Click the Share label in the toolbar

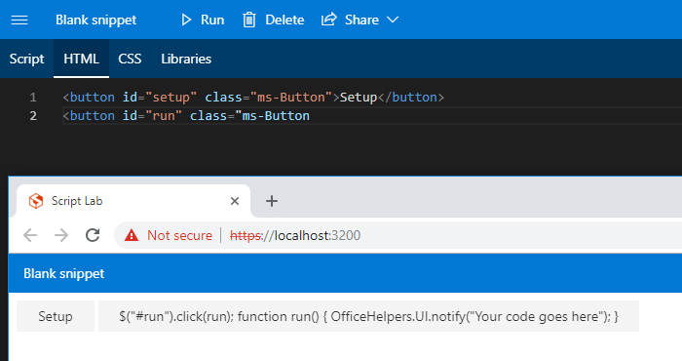tap(361, 20)
